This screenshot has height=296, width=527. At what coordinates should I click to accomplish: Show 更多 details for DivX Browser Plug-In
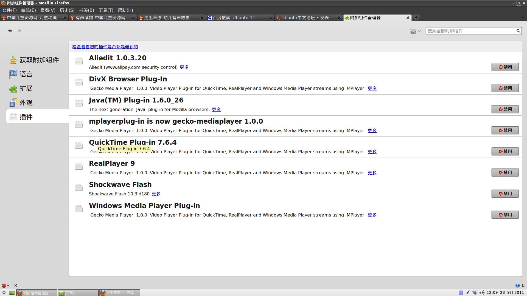point(372,88)
